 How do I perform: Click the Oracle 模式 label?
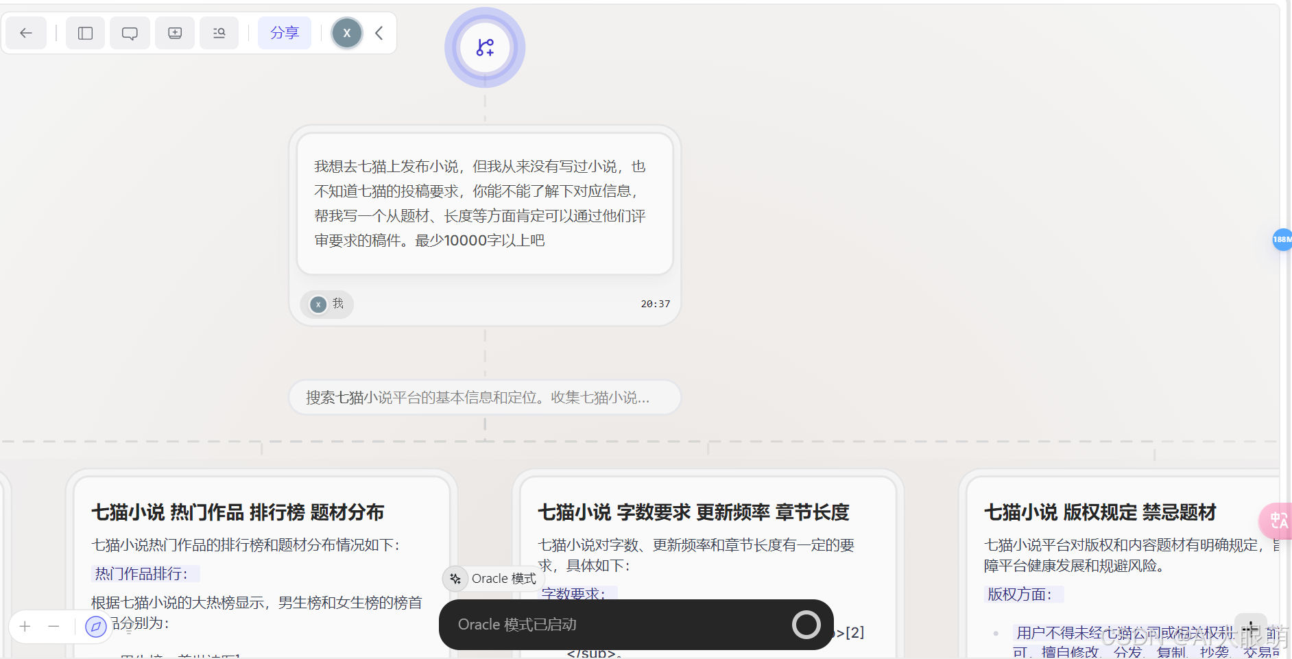[x=504, y=579]
